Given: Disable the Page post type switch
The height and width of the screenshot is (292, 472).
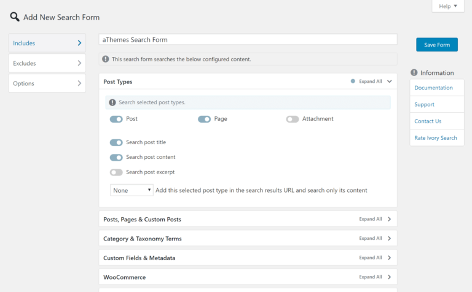Looking at the screenshot, I should coord(204,119).
